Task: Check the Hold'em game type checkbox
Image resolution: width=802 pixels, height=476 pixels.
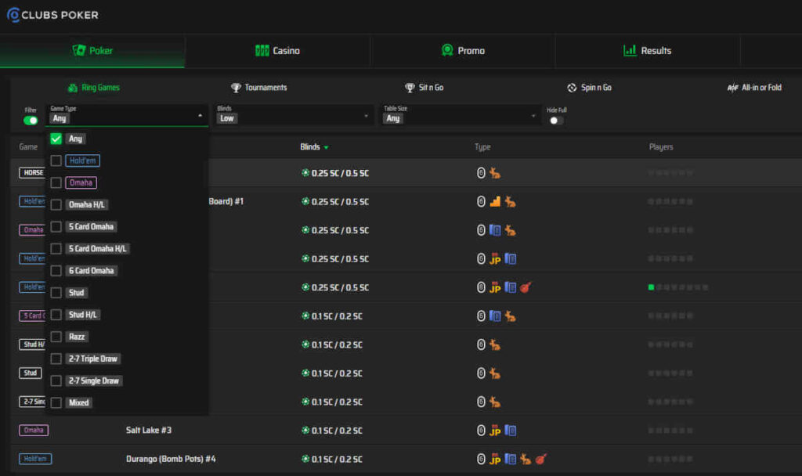Action: [56, 160]
